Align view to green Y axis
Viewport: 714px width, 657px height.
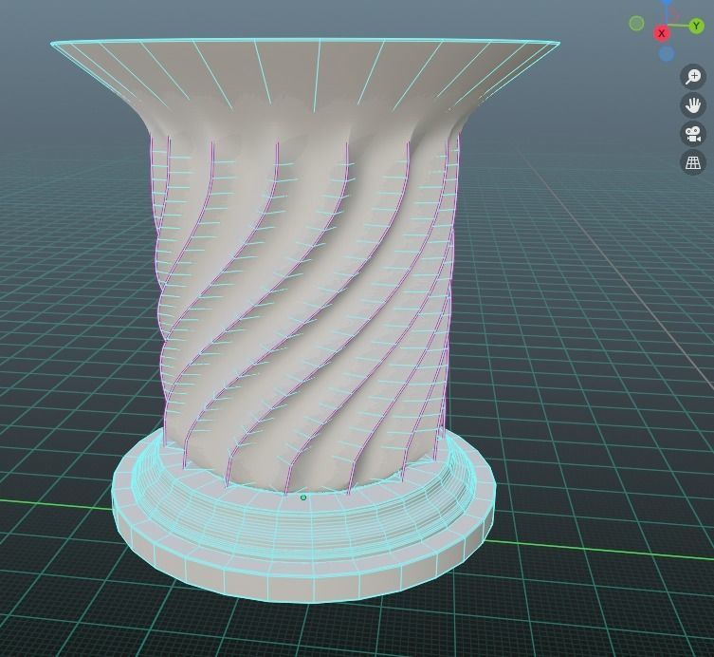pyautogui.click(x=696, y=26)
